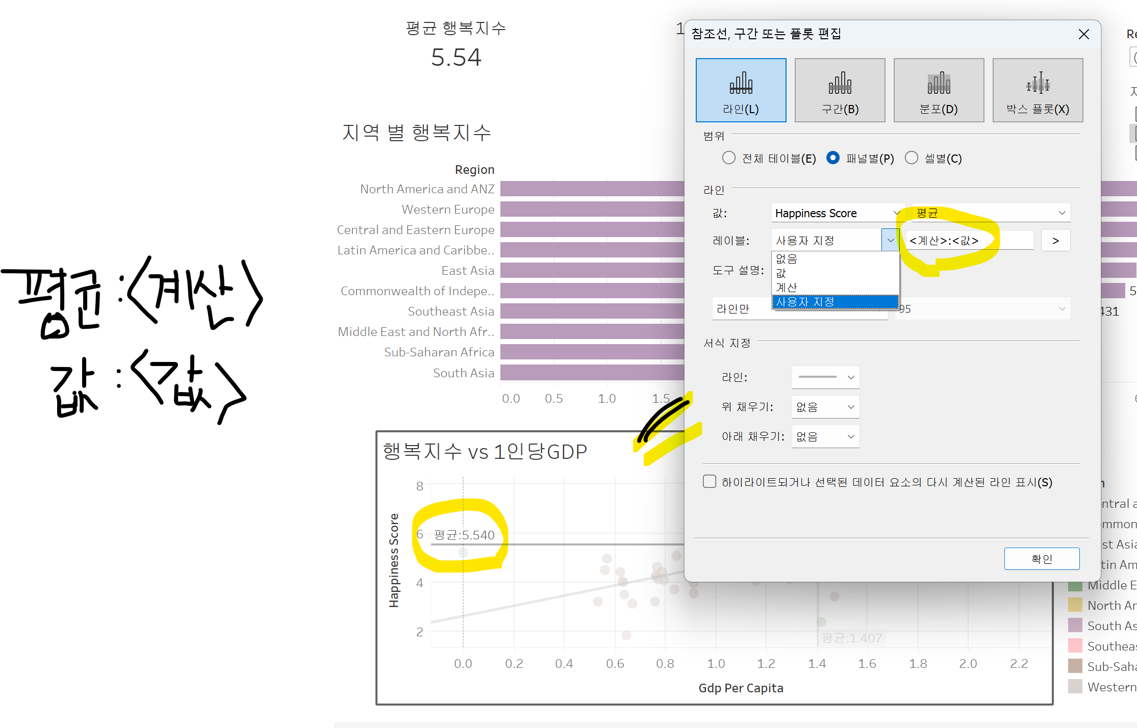Screen dimensions: 1137x728
Task: Enable recalculated line for highlighted data checkbox
Action: tap(710, 482)
